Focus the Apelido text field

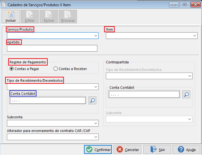click(52, 48)
